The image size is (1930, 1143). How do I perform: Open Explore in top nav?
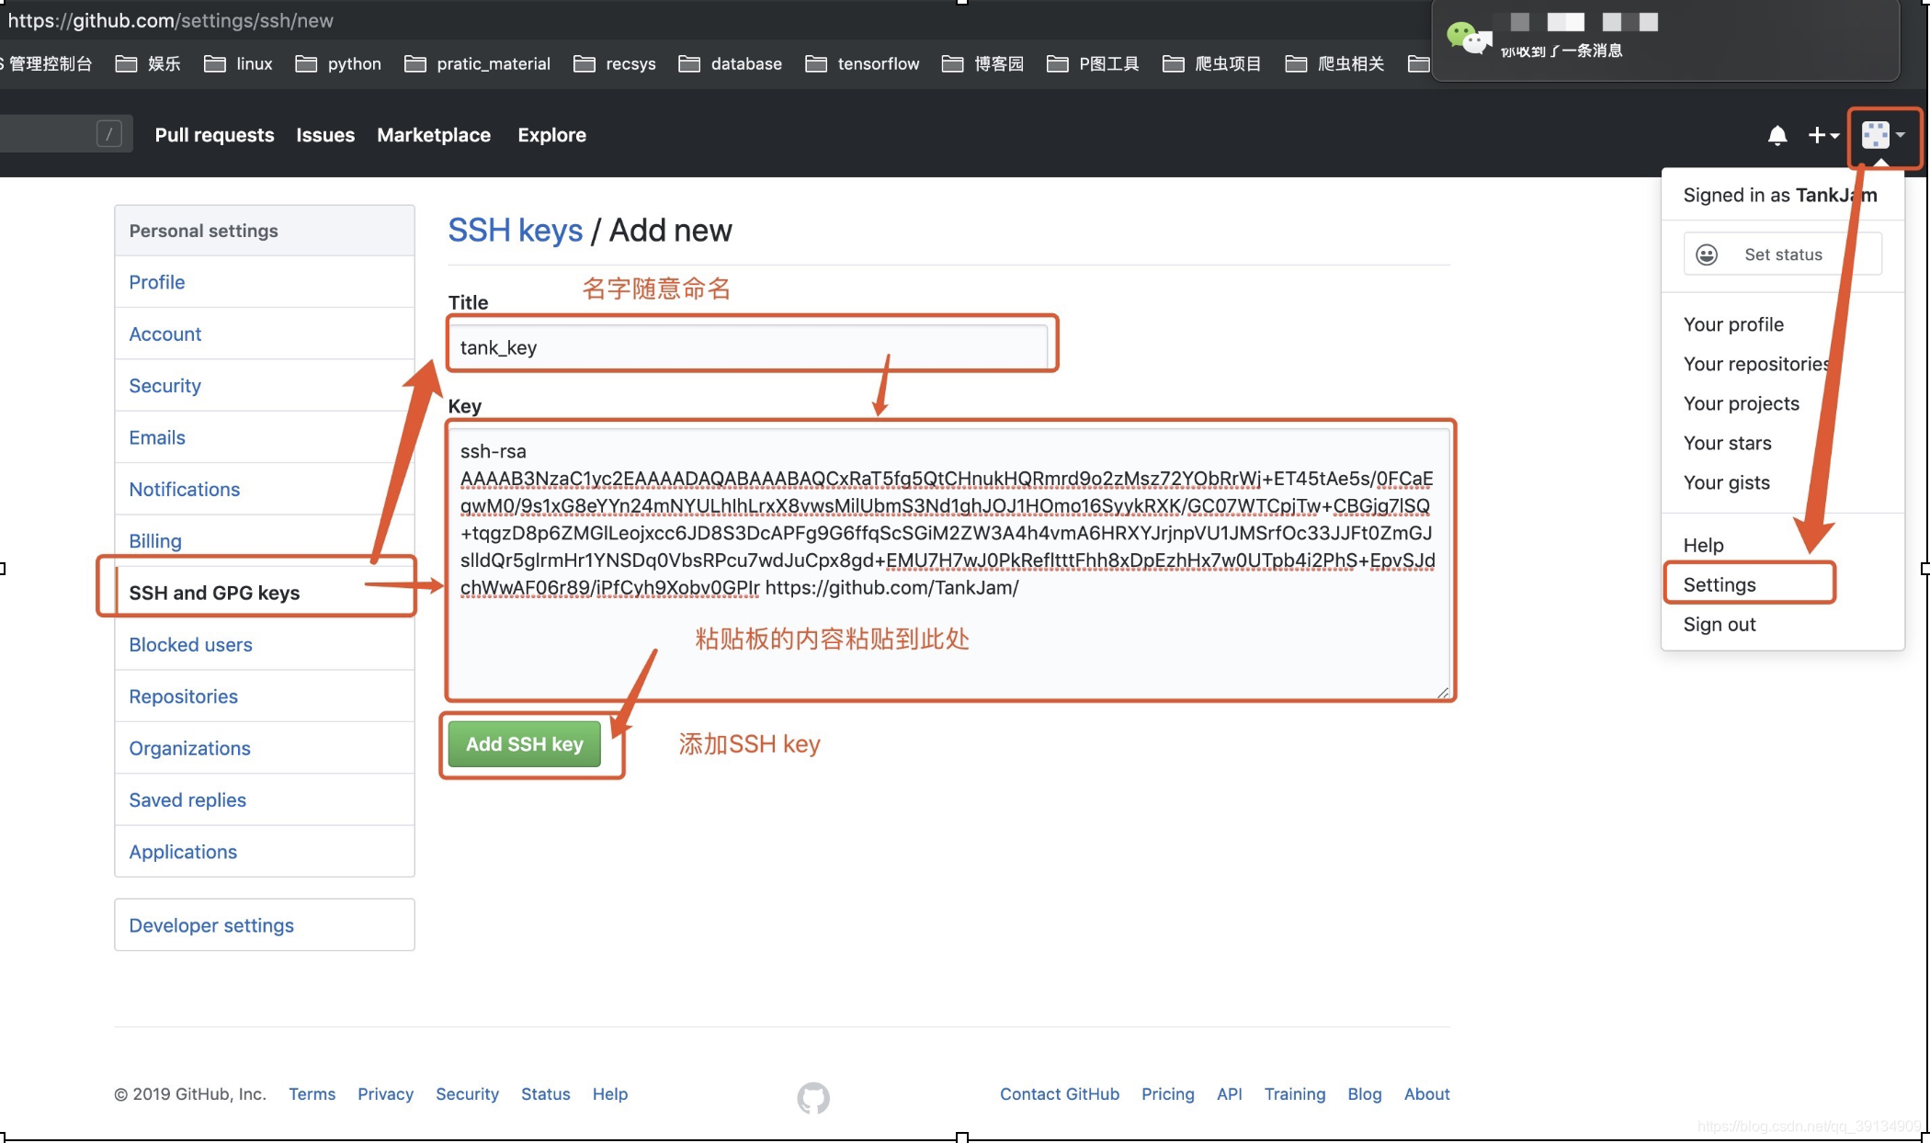tap(551, 135)
